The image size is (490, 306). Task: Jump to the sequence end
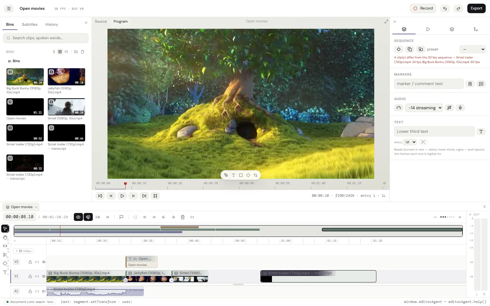[x=144, y=196]
